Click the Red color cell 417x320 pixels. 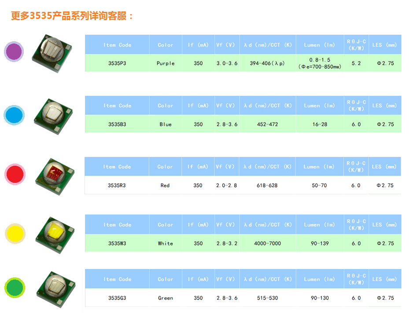coord(165,185)
